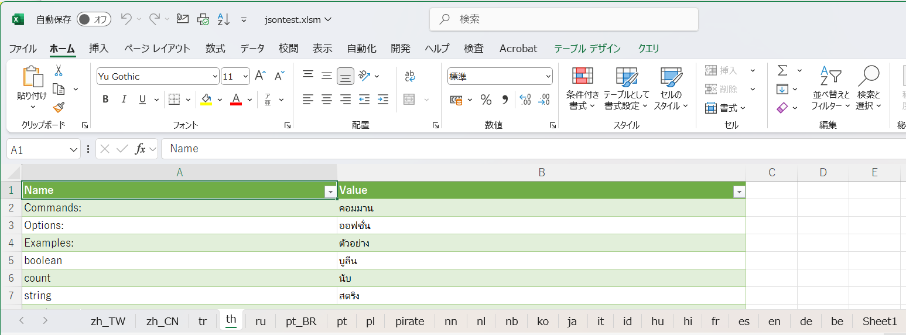Toggle Underline formatting

[142, 100]
